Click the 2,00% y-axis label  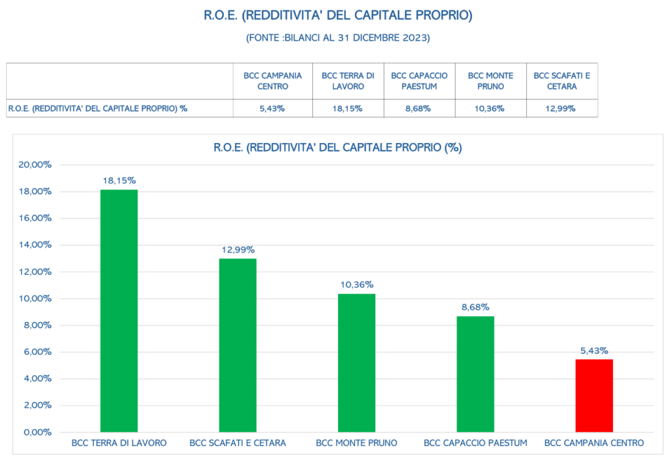37,405
